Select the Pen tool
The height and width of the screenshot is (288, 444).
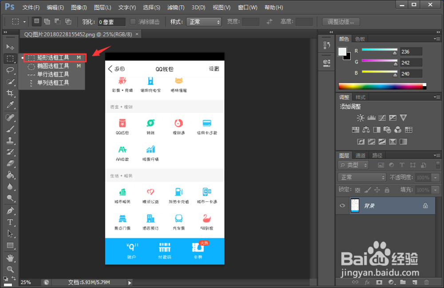[10, 211]
